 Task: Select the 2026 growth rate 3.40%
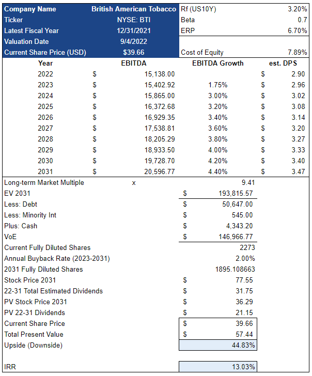click(x=218, y=118)
